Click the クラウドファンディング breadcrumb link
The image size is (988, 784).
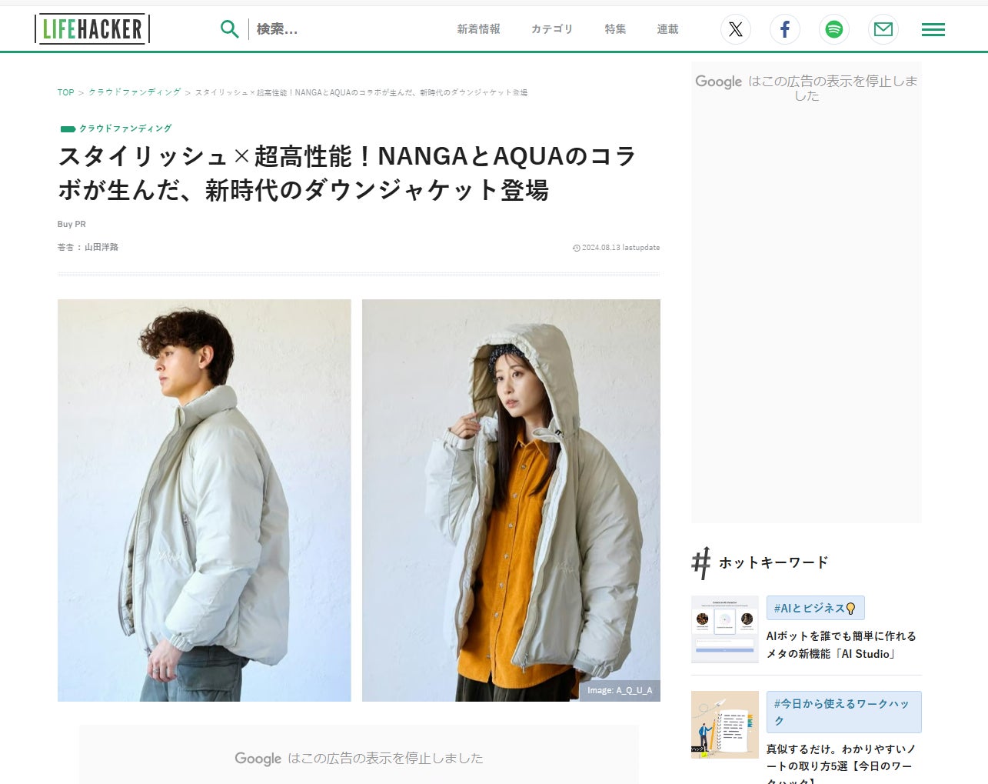[x=135, y=92]
